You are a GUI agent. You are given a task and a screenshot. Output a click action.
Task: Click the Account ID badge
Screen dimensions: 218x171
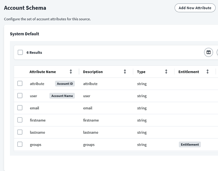pyautogui.click(x=65, y=84)
